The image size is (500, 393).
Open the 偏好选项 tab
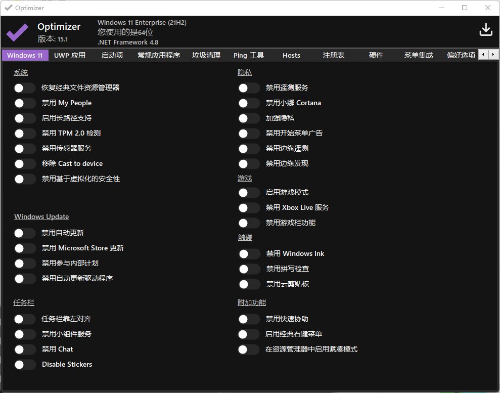pyautogui.click(x=461, y=55)
